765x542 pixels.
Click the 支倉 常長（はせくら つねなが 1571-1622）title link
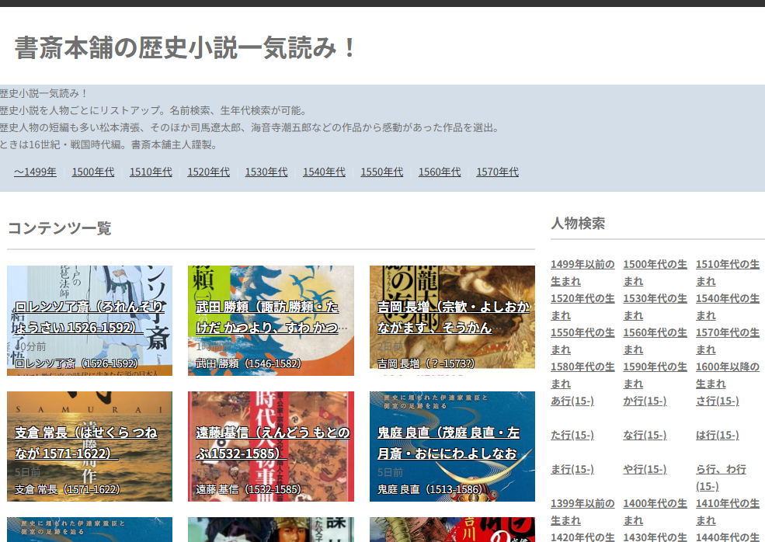86,443
